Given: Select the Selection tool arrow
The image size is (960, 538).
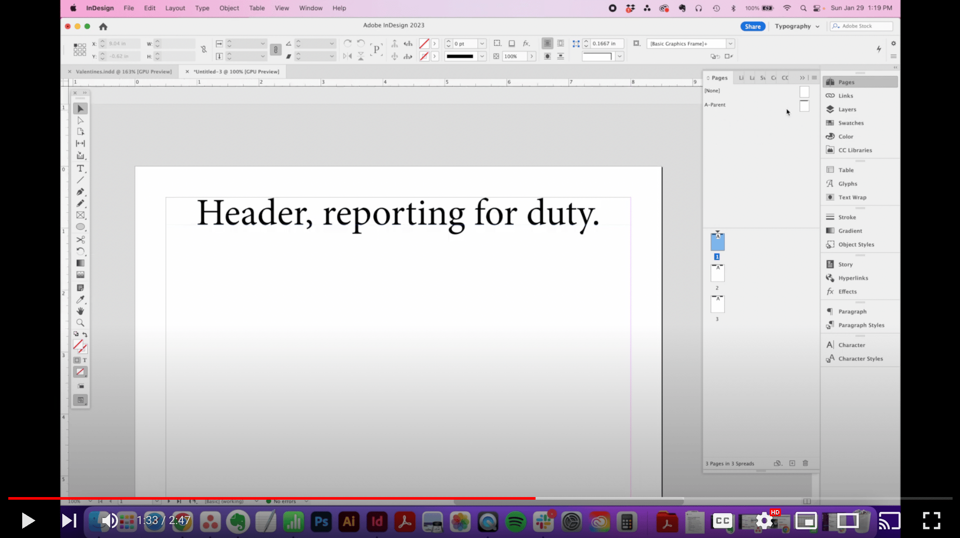Looking at the screenshot, I should point(80,108).
